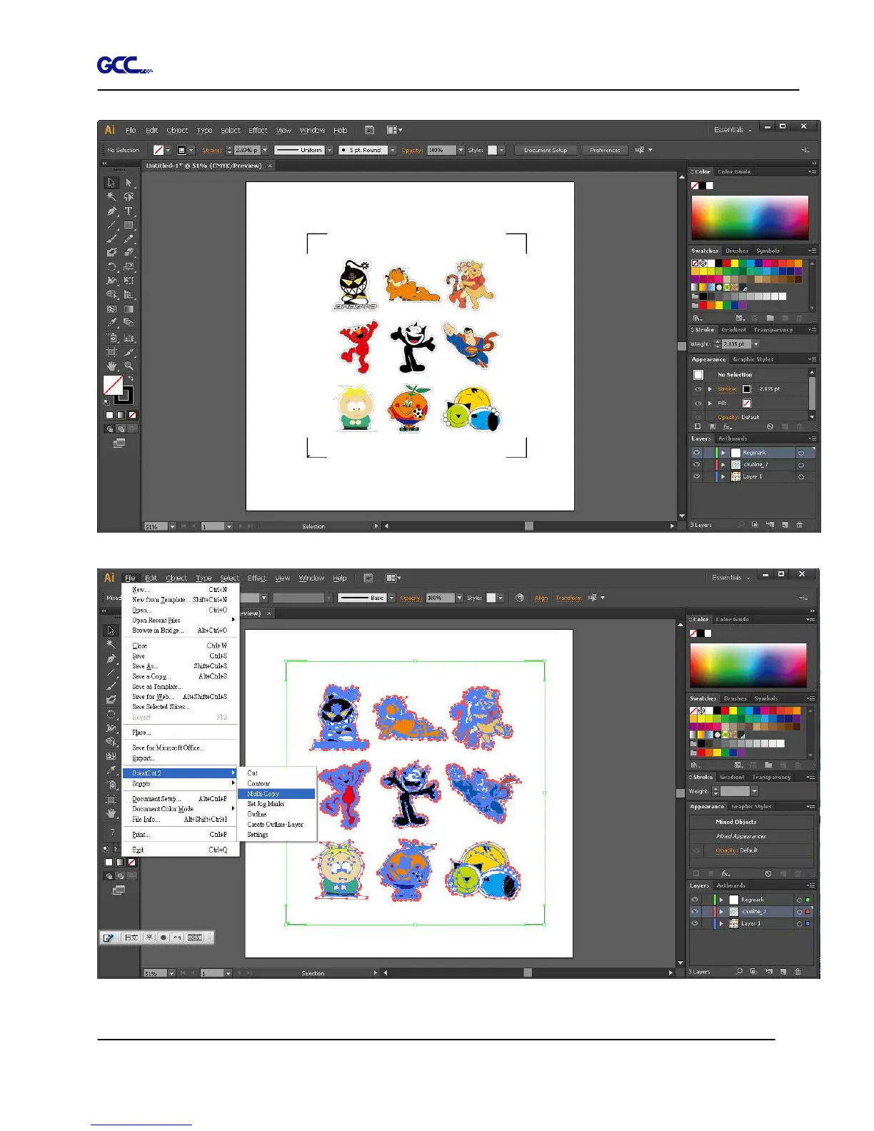
Task: Select the Zoom tool in upper Illustrator window
Action: pos(129,366)
